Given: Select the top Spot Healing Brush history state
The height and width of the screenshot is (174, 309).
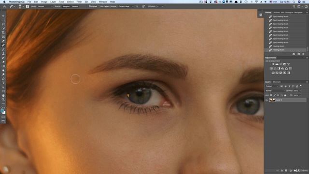Looking at the screenshot, I should [x=285, y=16].
